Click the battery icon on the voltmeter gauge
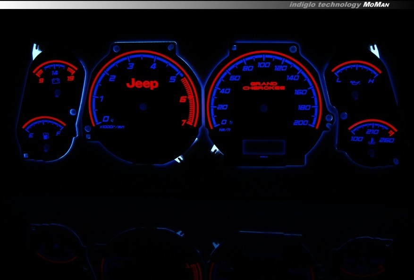This screenshot has width=414, height=280. coord(56,81)
